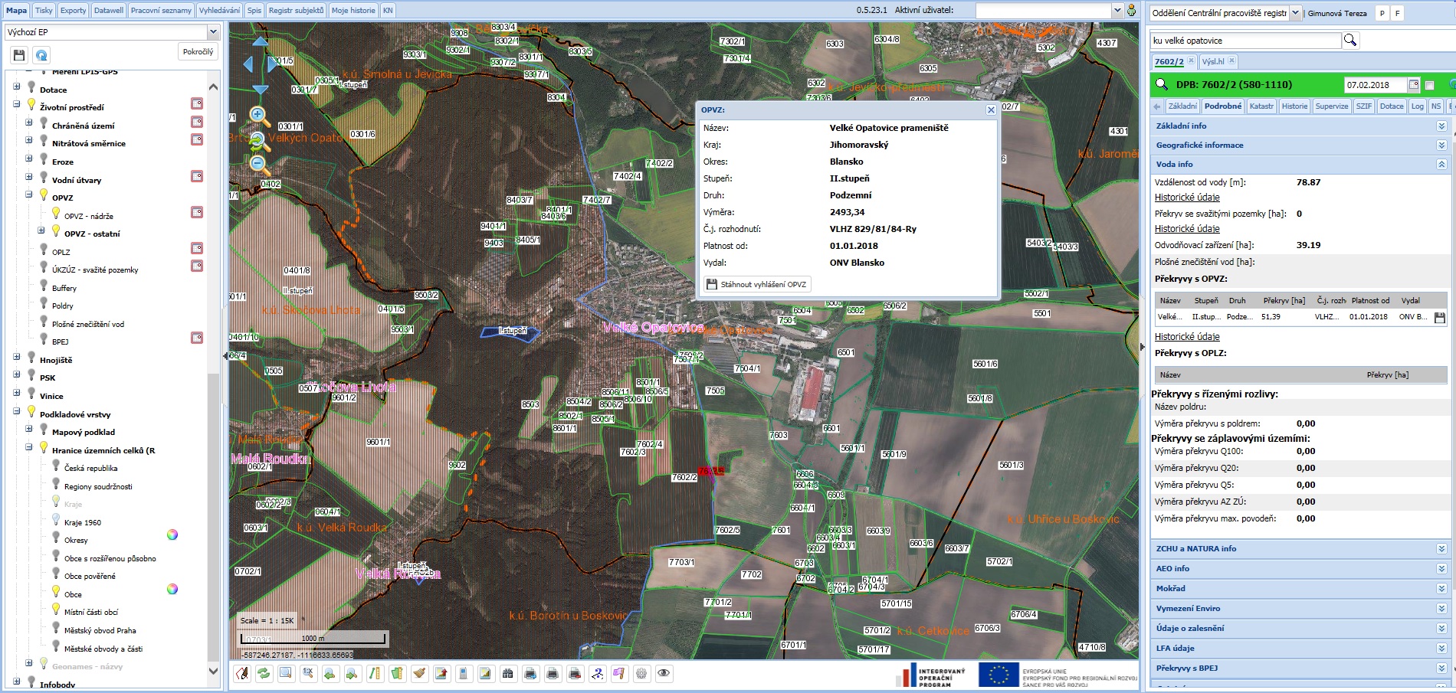The height and width of the screenshot is (693, 1456).
Task: Click the 1:X scale zoom icon
Action: (x=308, y=674)
